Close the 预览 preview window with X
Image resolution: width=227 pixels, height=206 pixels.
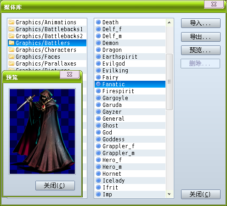(x=70, y=74)
